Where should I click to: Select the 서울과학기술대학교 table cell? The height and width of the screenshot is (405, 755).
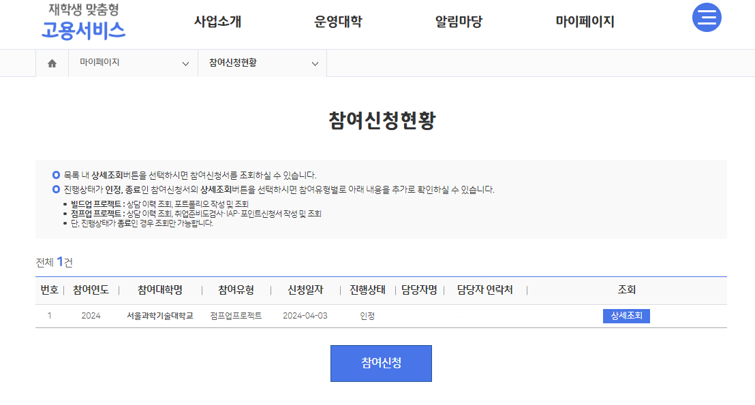tap(160, 316)
